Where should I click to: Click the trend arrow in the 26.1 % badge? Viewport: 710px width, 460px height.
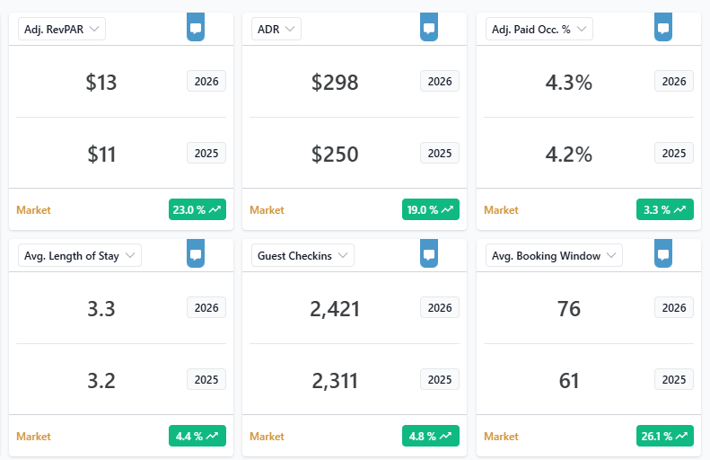click(x=682, y=436)
